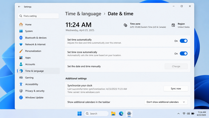Open the additional calendars dropdown
The image size is (209, 118).
pos(166,102)
